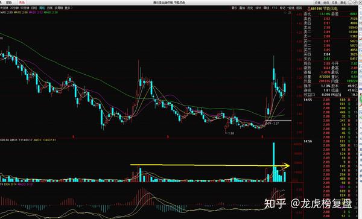This screenshot has width=362, height=219.
Task: Click the 14:56 timestamp in tick list
Action: [308, 141]
